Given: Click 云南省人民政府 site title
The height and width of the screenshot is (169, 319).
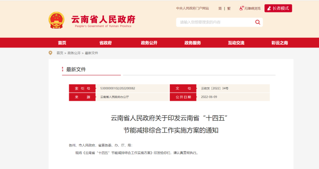Looking at the screenshot, I should 103,19.
